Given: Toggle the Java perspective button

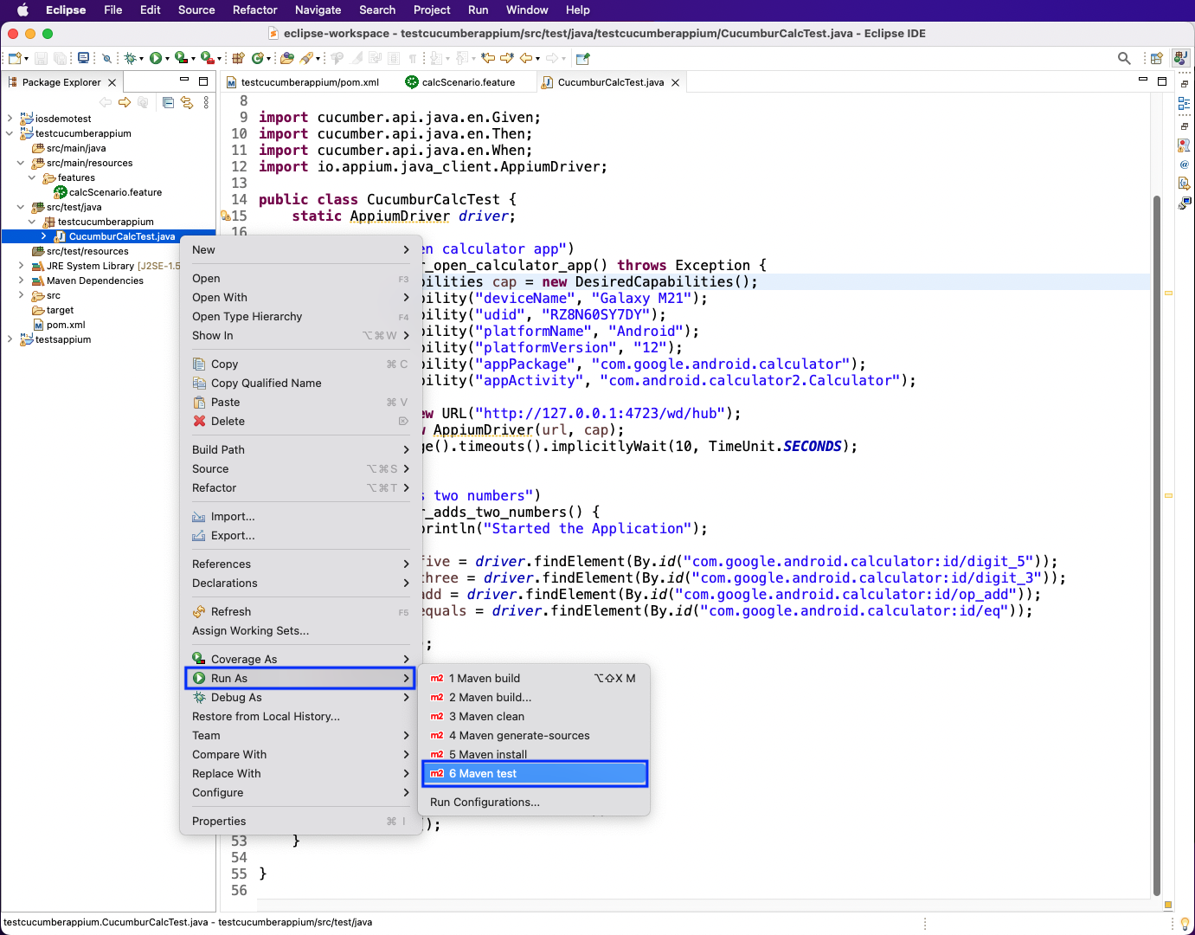Looking at the screenshot, I should pos(1180,58).
